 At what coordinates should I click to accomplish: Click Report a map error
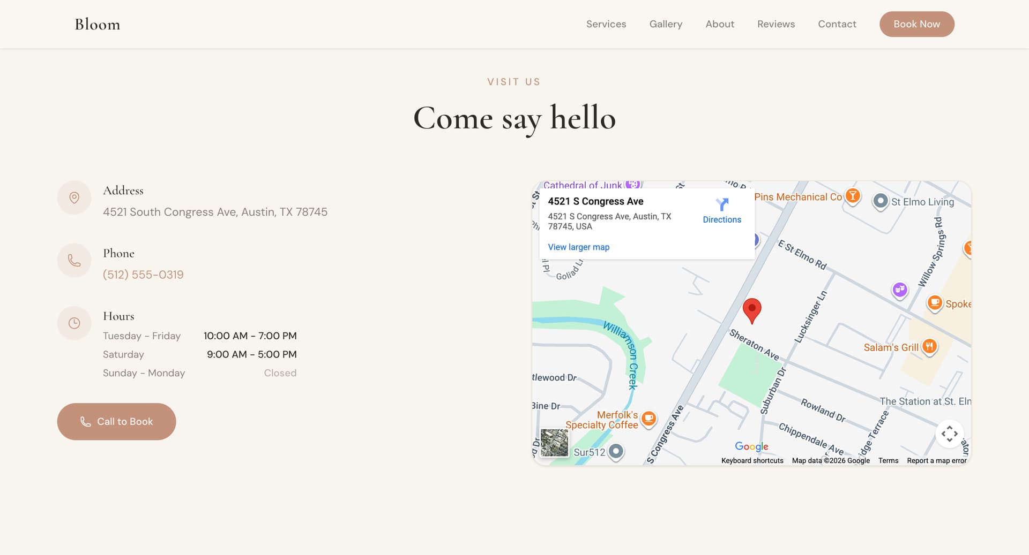tap(936, 460)
